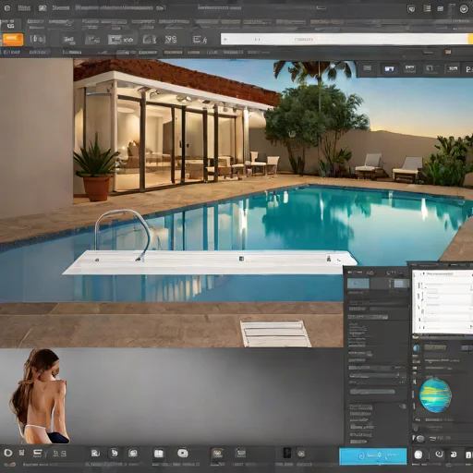Click the rounded pill slider in the dark side panel
This screenshot has height=473, width=473.
pyautogui.click(x=372, y=392)
